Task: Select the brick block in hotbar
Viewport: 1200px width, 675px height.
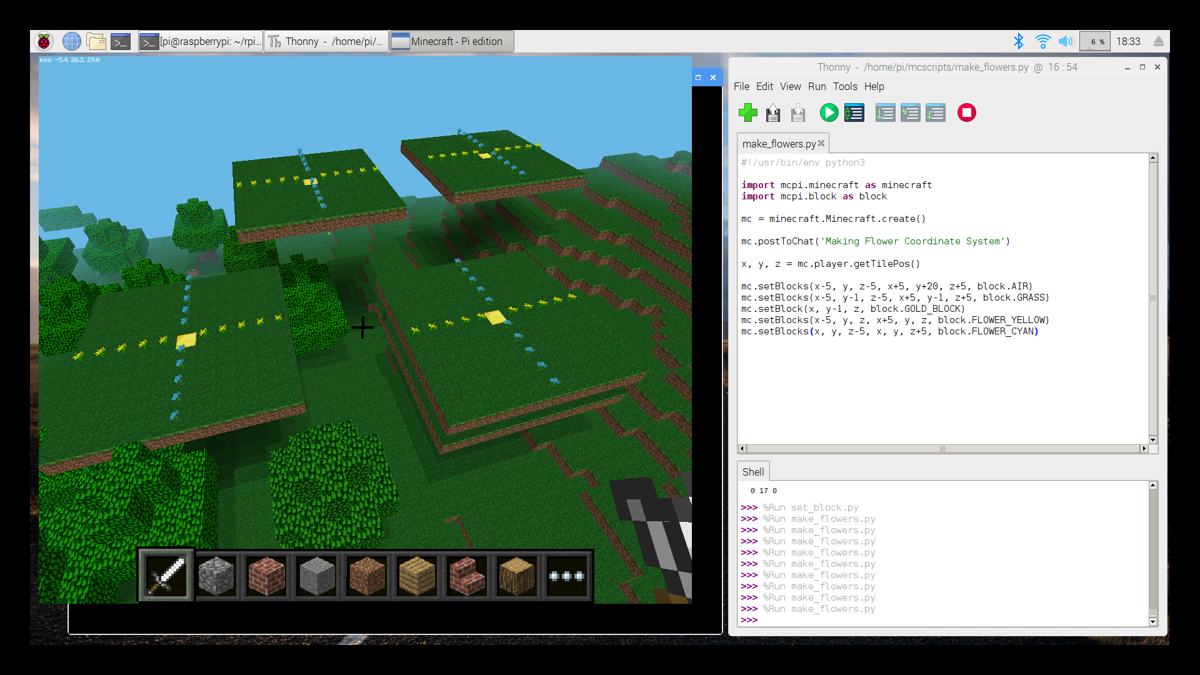Action: 266,576
